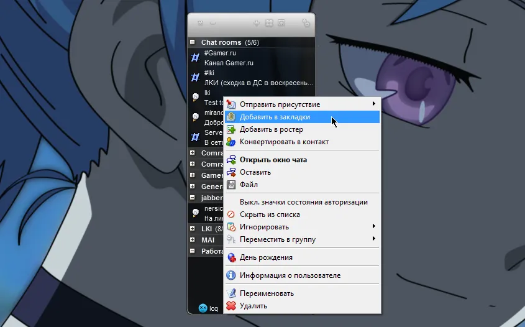Click the lki contact status icon

click(196, 98)
